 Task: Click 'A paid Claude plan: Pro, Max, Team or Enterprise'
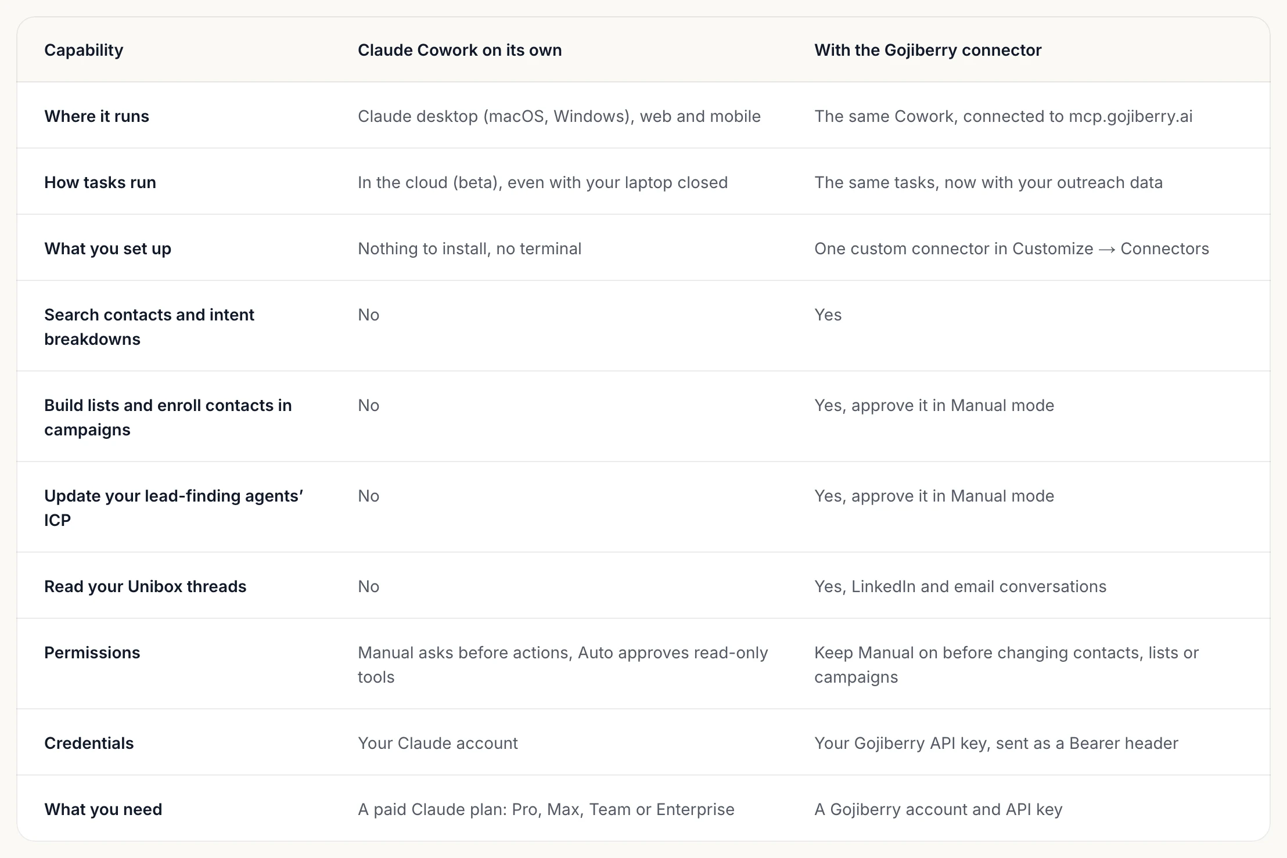pyautogui.click(x=546, y=809)
